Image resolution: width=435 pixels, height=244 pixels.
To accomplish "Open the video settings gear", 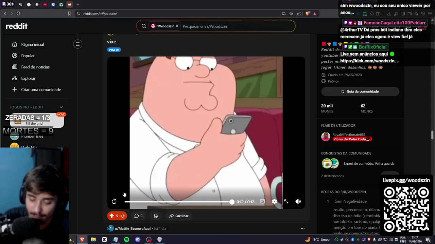I will click(x=274, y=202).
